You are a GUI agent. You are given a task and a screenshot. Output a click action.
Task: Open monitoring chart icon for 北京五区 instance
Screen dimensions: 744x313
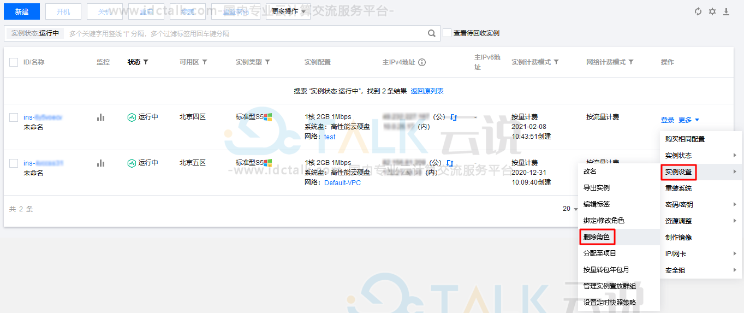100,163
